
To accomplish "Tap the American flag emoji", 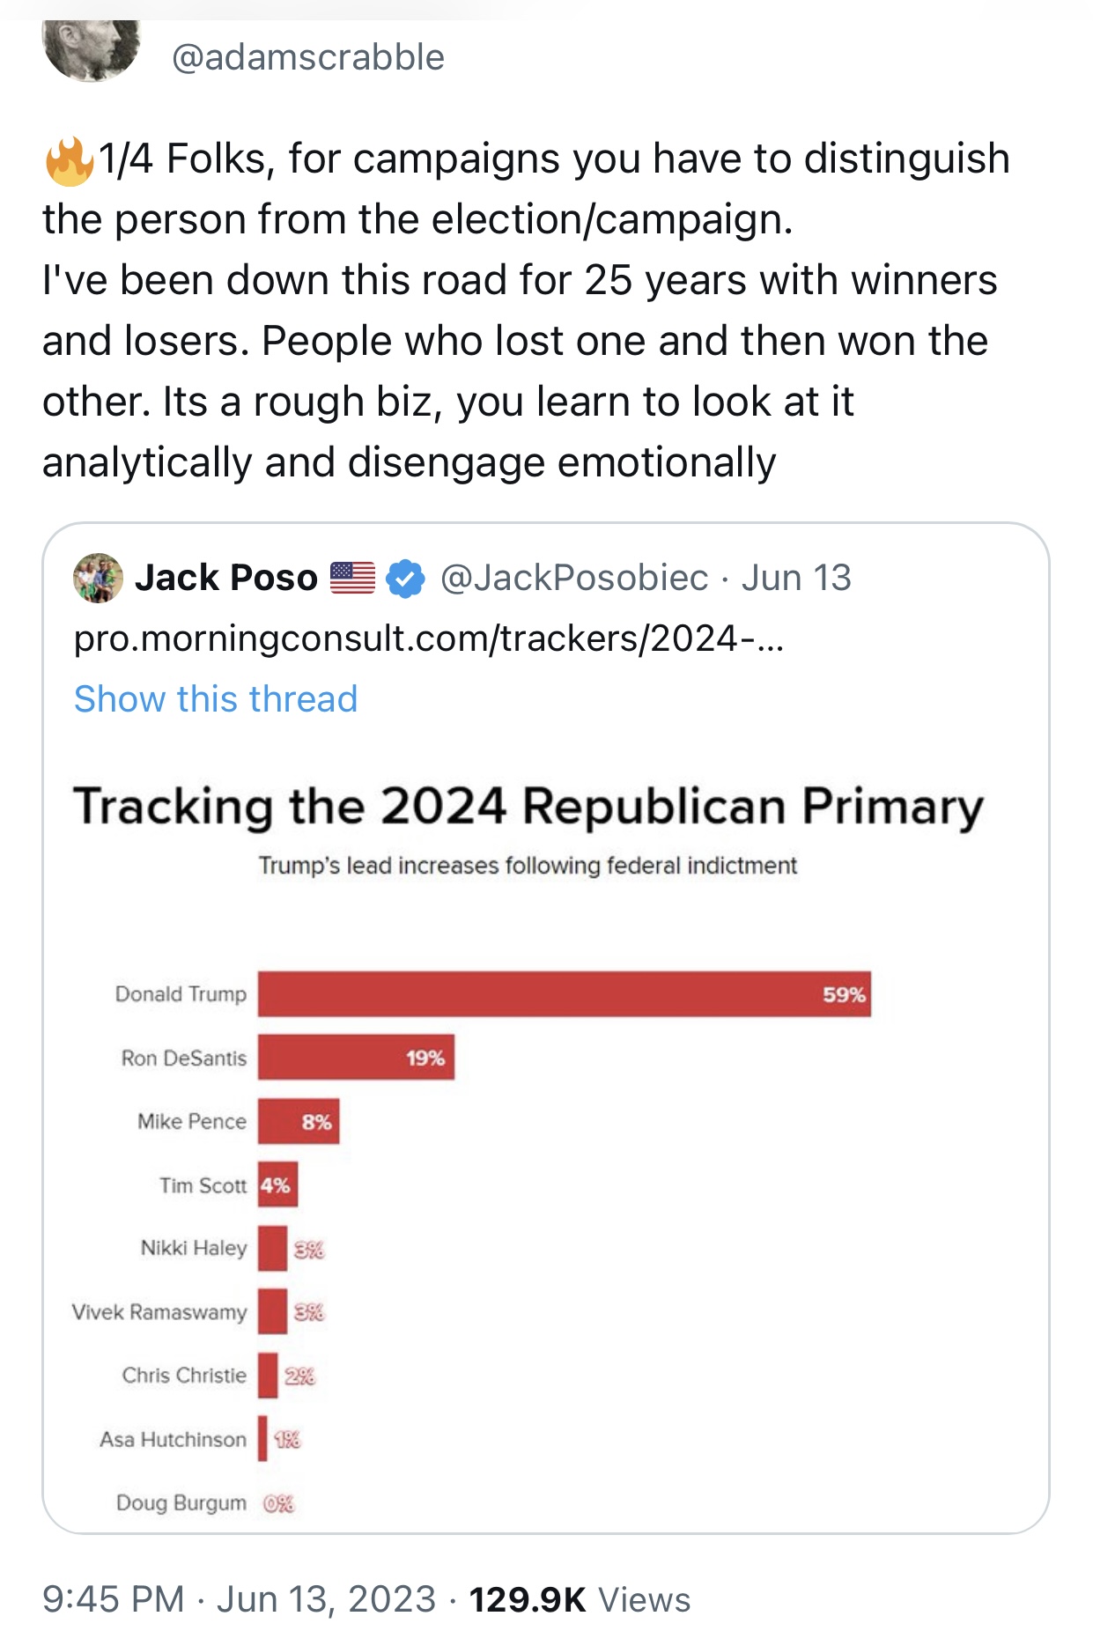I will (x=352, y=578).
